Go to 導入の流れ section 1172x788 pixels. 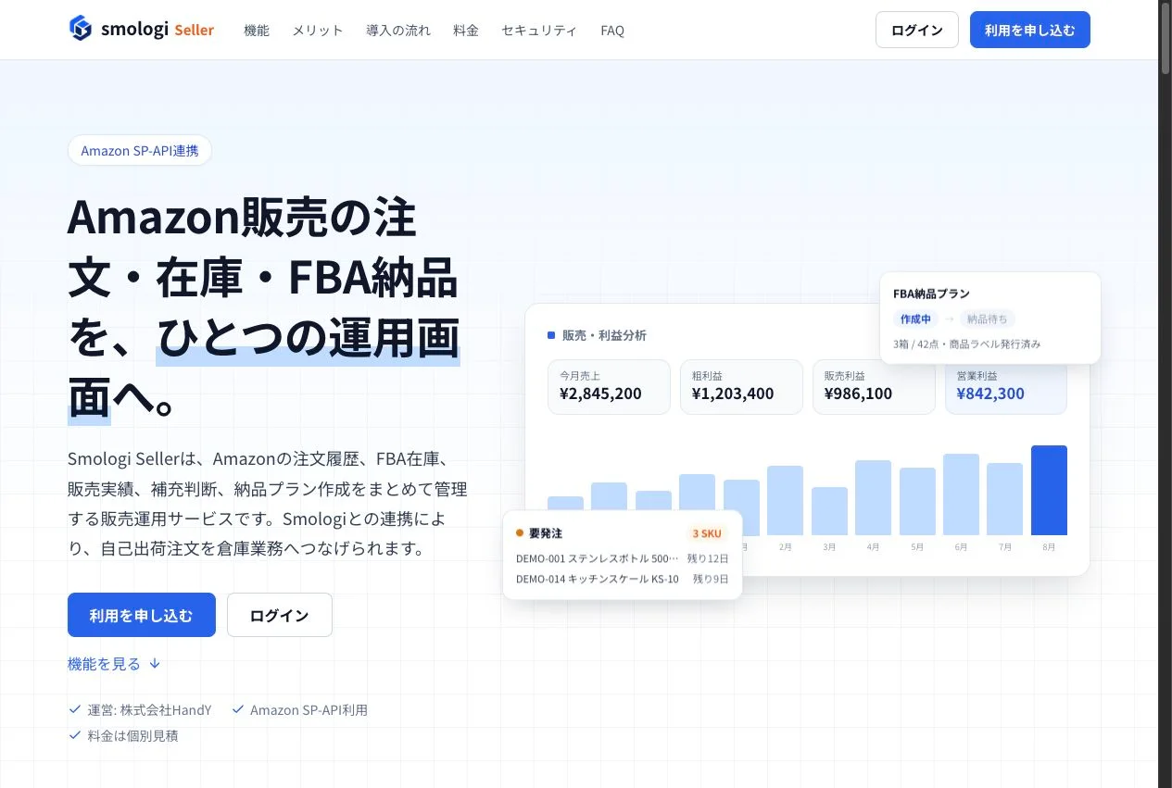point(398,30)
